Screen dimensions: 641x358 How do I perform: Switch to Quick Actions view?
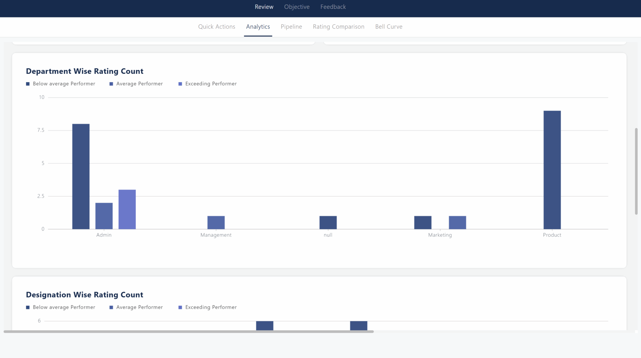tap(217, 27)
